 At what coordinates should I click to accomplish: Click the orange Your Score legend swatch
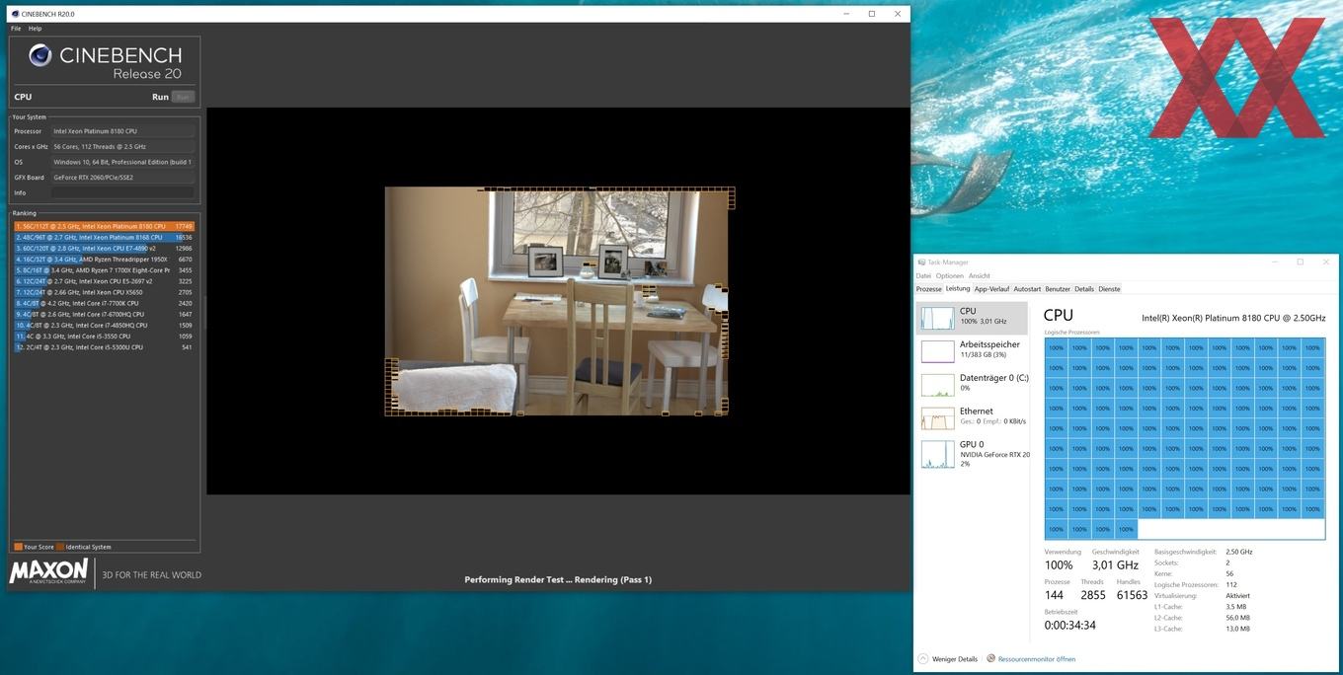[18, 547]
